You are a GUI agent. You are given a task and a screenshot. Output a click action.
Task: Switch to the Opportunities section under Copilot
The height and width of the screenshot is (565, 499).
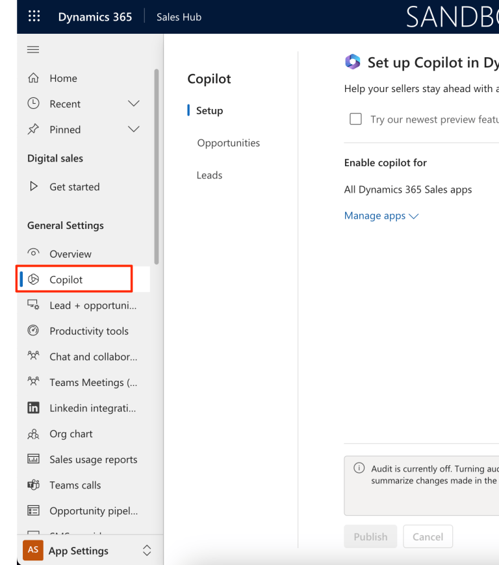click(x=229, y=143)
